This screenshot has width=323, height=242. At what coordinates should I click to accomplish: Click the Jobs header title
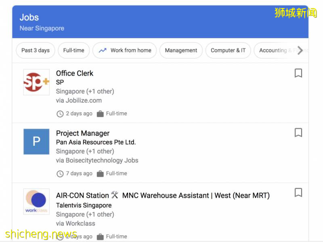point(29,17)
